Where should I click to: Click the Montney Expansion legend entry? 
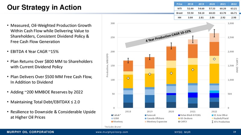(156, 121)
